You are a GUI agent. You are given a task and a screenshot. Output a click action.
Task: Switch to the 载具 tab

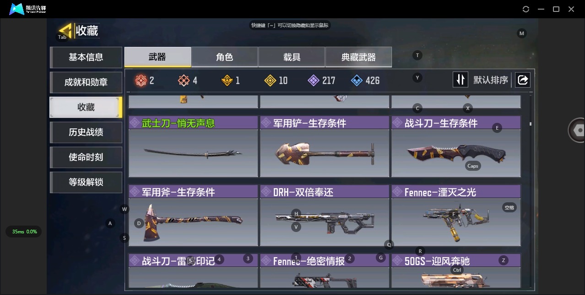[x=292, y=57]
